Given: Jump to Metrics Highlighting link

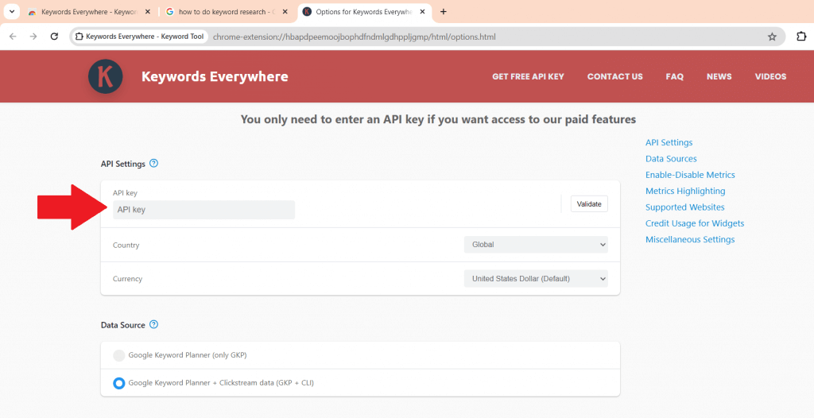Looking at the screenshot, I should point(685,191).
